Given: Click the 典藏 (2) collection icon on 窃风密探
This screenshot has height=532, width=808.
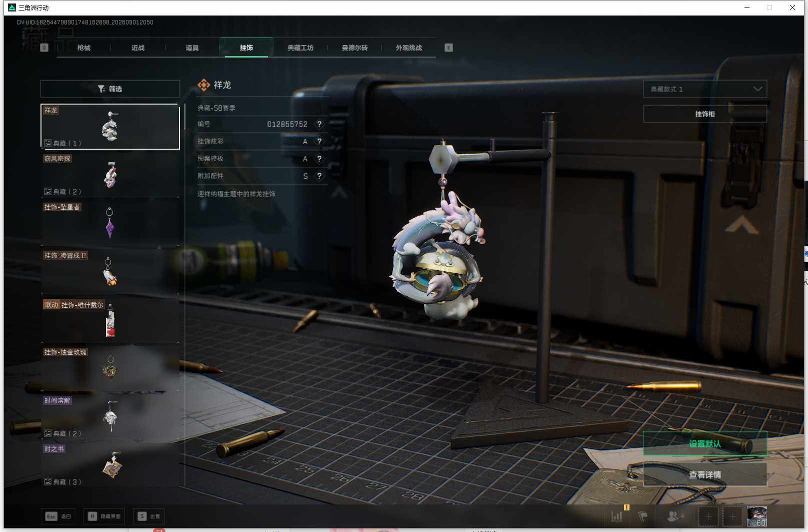Looking at the screenshot, I should point(48,192).
